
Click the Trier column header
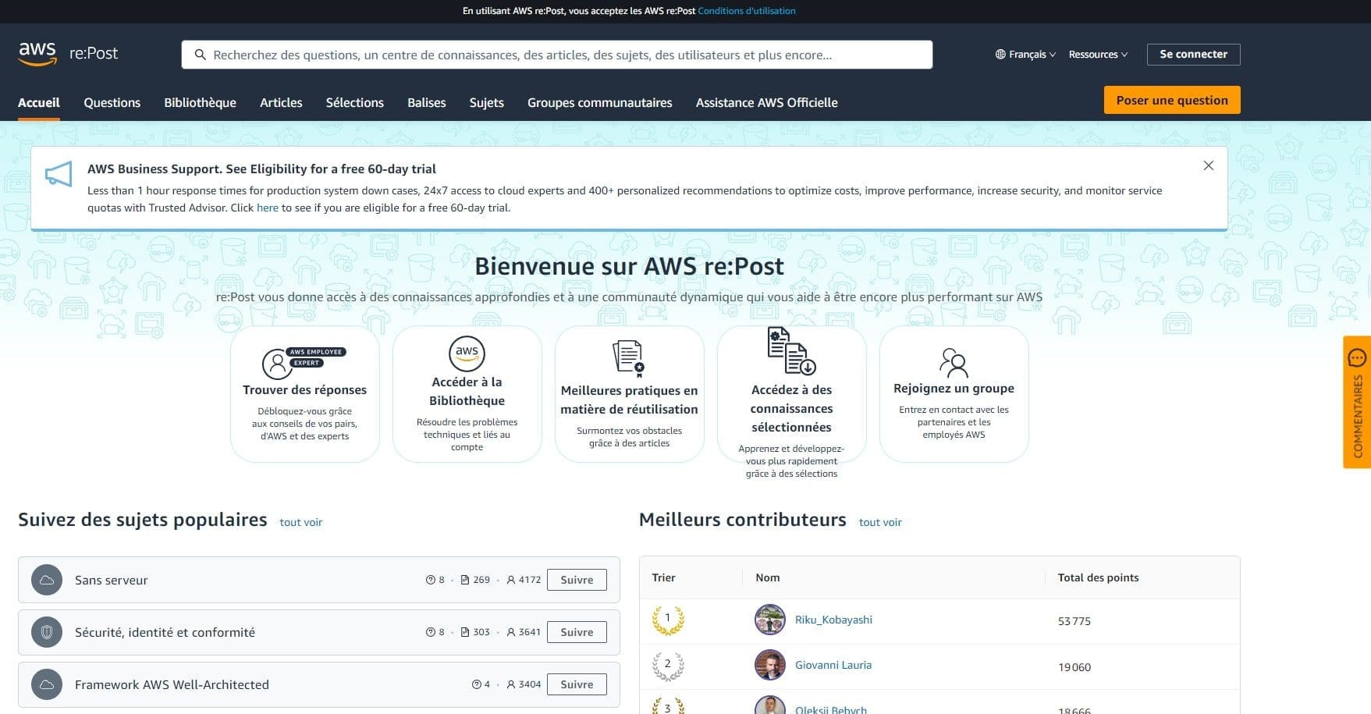point(663,577)
